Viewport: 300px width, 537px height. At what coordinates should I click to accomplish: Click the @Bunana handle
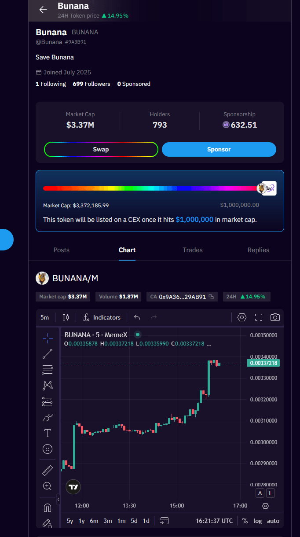[x=49, y=42]
